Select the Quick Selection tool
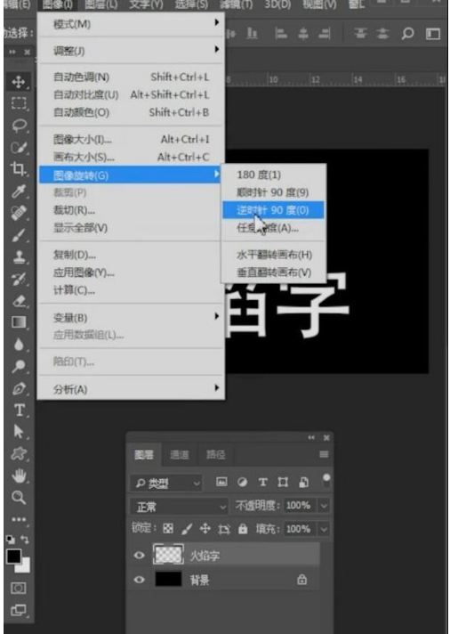450x634 pixels. click(19, 147)
